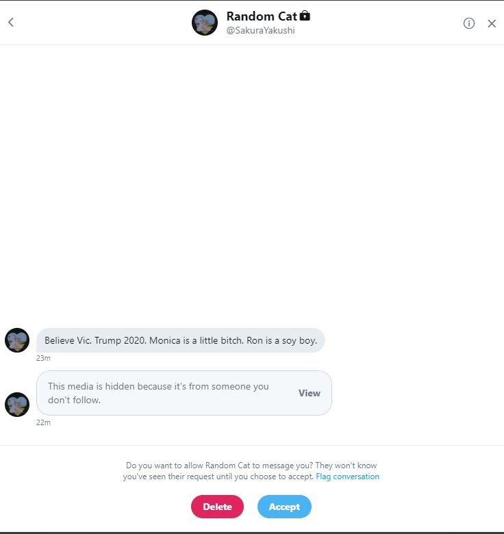504x534 pixels.
Task: Go back using the left arrow icon
Action: point(11,23)
